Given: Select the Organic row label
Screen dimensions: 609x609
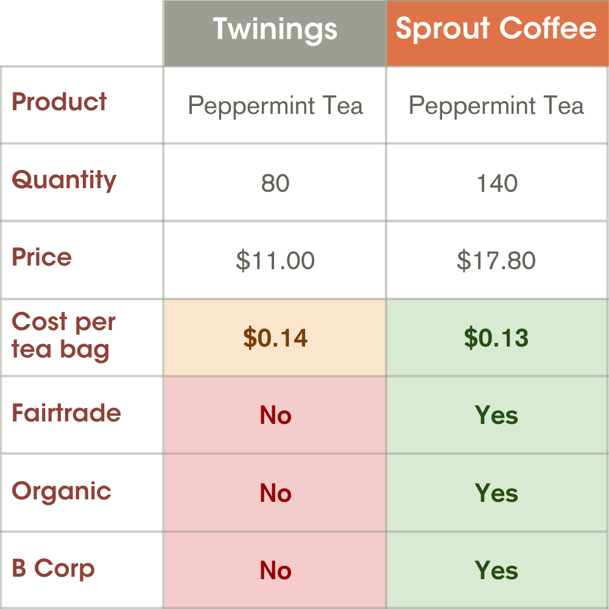Looking at the screenshot, I should coord(62,491).
